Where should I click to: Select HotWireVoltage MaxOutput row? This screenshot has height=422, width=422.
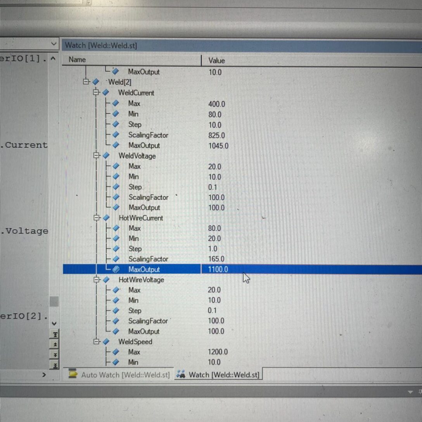[x=242, y=331]
